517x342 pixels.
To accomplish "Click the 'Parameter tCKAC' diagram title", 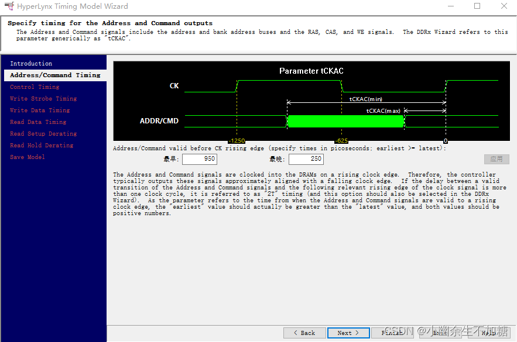I will (311, 71).
